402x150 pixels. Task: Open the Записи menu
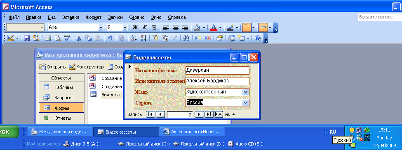click(115, 18)
